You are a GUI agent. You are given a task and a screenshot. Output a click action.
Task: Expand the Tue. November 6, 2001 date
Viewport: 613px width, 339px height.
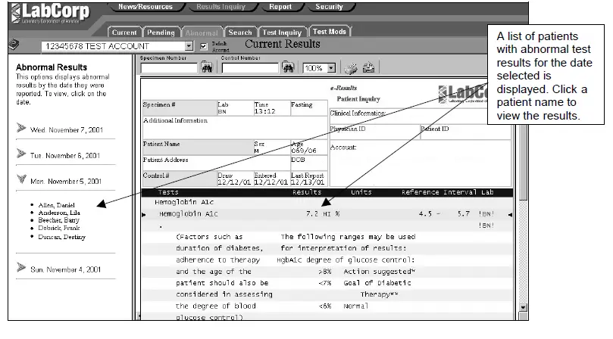(x=21, y=154)
